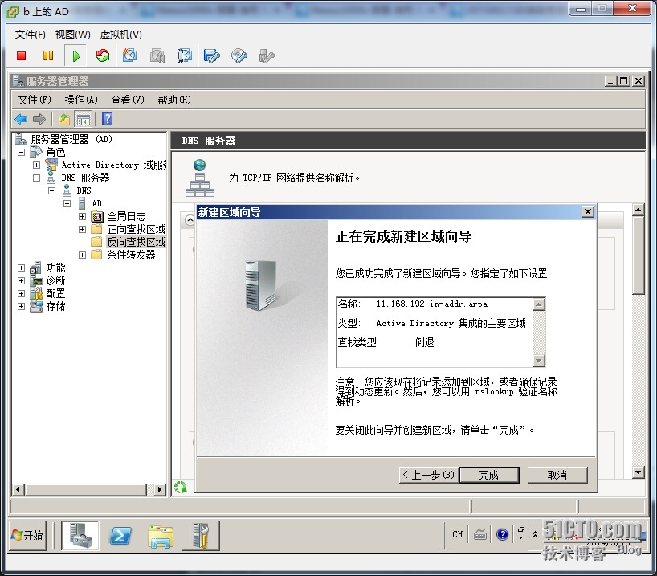
Task: Start the VM with green play icon
Action: tap(75, 55)
